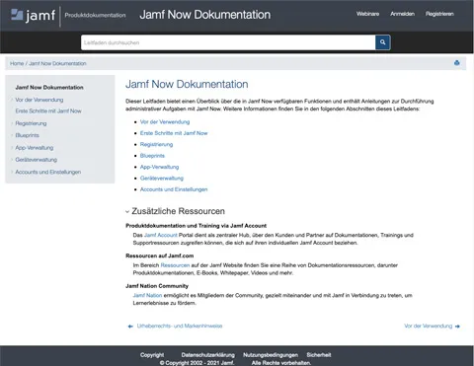Select Accounts und Einstellungen in sidebar
474x366 pixels.
(48, 172)
